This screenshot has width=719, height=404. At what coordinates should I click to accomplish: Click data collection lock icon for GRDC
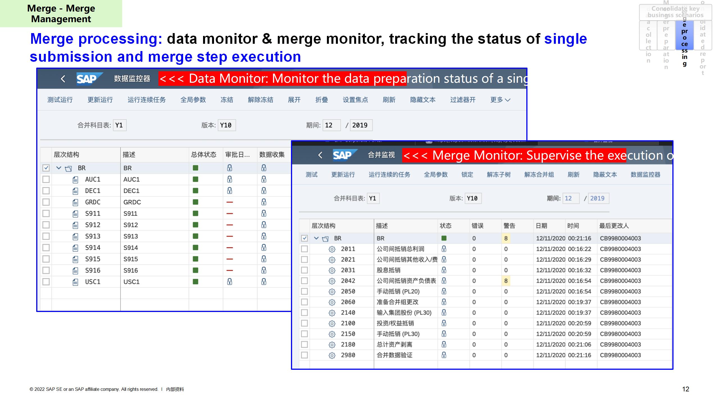pos(263,202)
